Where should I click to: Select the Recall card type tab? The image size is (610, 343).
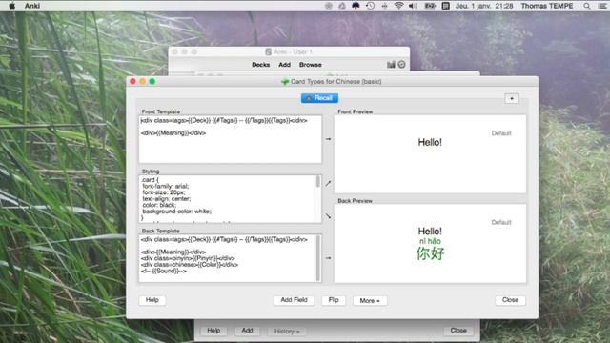(319, 98)
